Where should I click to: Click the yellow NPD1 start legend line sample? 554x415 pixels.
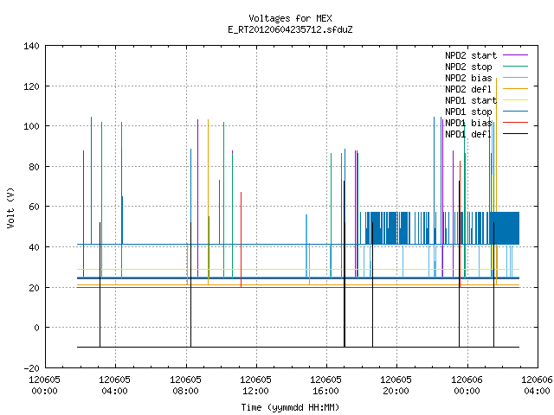coord(515,100)
